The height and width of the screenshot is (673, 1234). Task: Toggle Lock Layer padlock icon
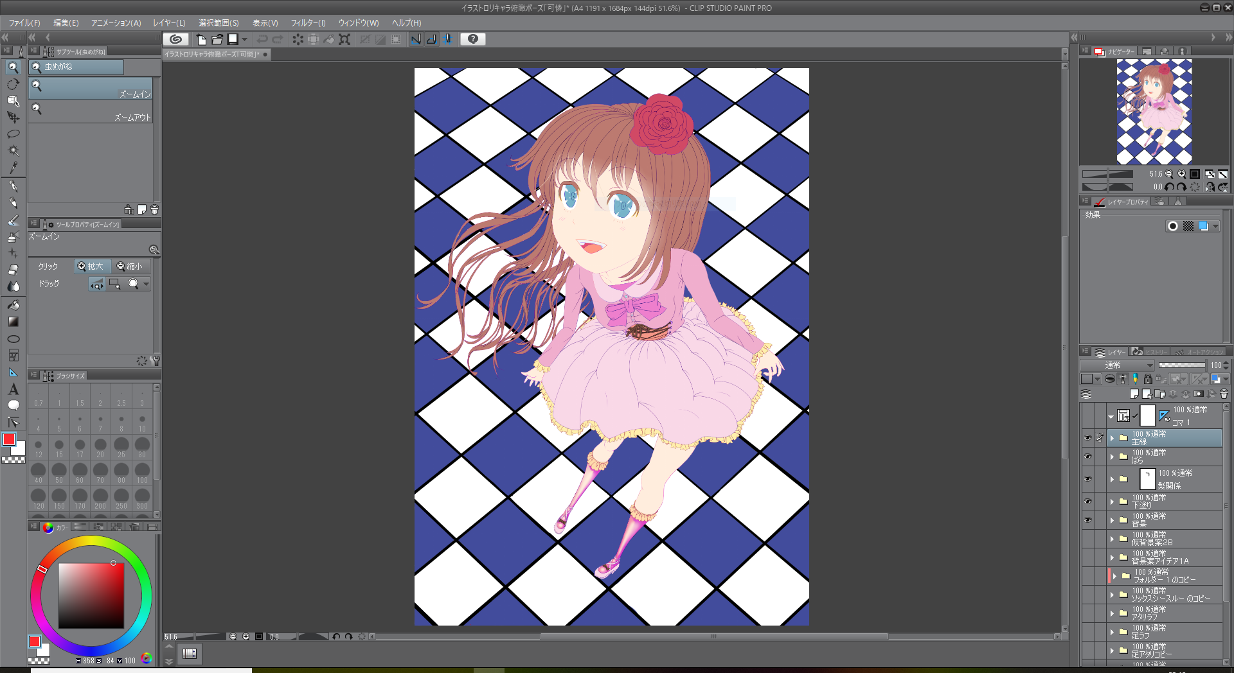(1148, 379)
